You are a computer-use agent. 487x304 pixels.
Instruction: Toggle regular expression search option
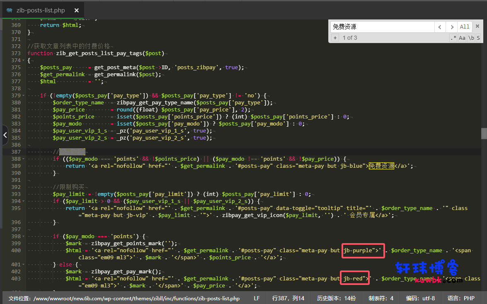click(453, 38)
